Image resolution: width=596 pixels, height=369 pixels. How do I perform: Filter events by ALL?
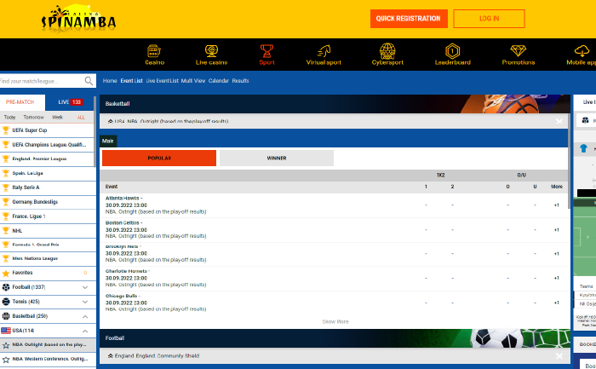coord(81,117)
